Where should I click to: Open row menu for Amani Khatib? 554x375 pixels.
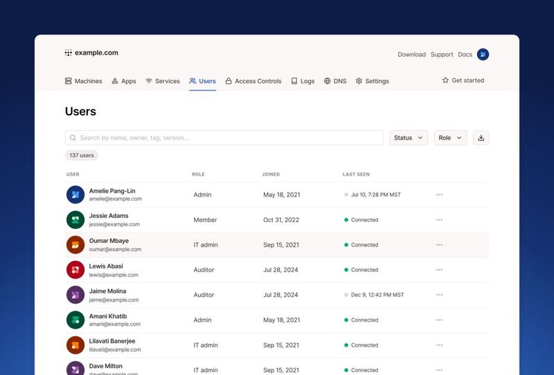coord(439,320)
